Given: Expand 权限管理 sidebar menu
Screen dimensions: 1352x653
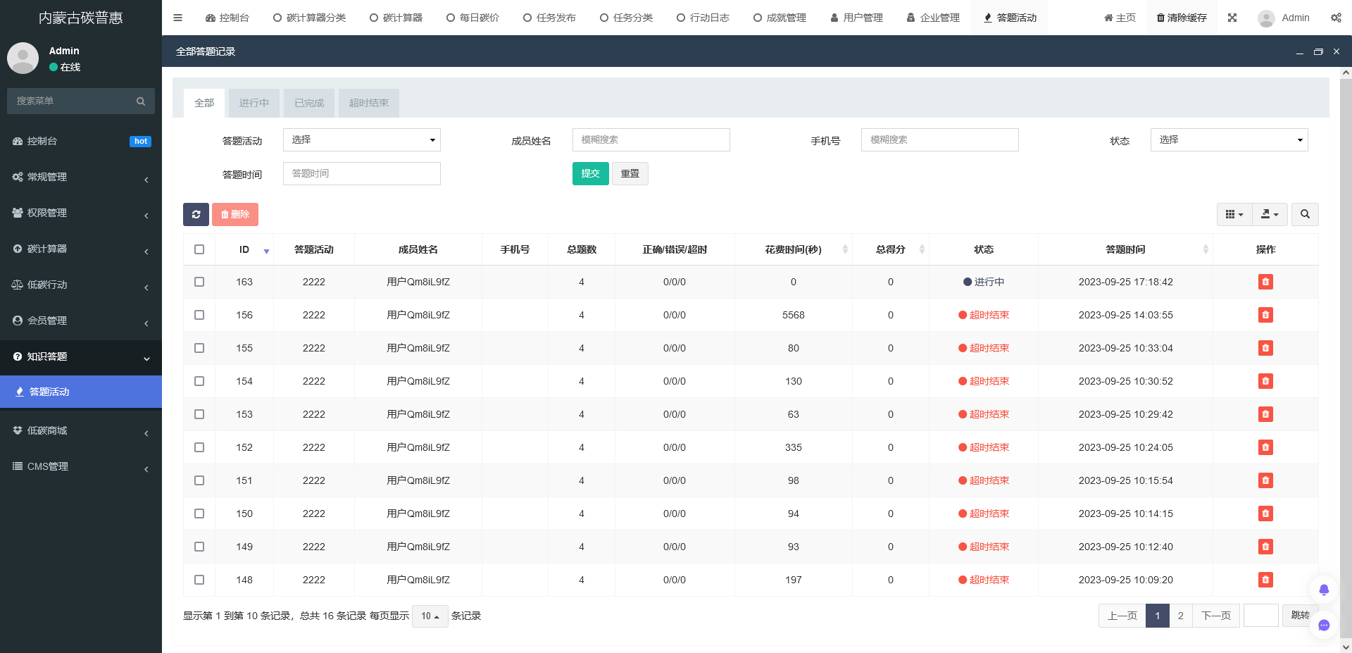Looking at the screenshot, I should coord(81,213).
